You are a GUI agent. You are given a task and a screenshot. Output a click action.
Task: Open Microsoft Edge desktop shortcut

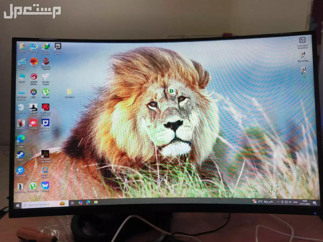point(21,141)
